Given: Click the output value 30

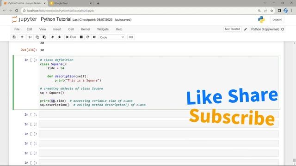Looking at the screenshot, I should click(42, 50).
